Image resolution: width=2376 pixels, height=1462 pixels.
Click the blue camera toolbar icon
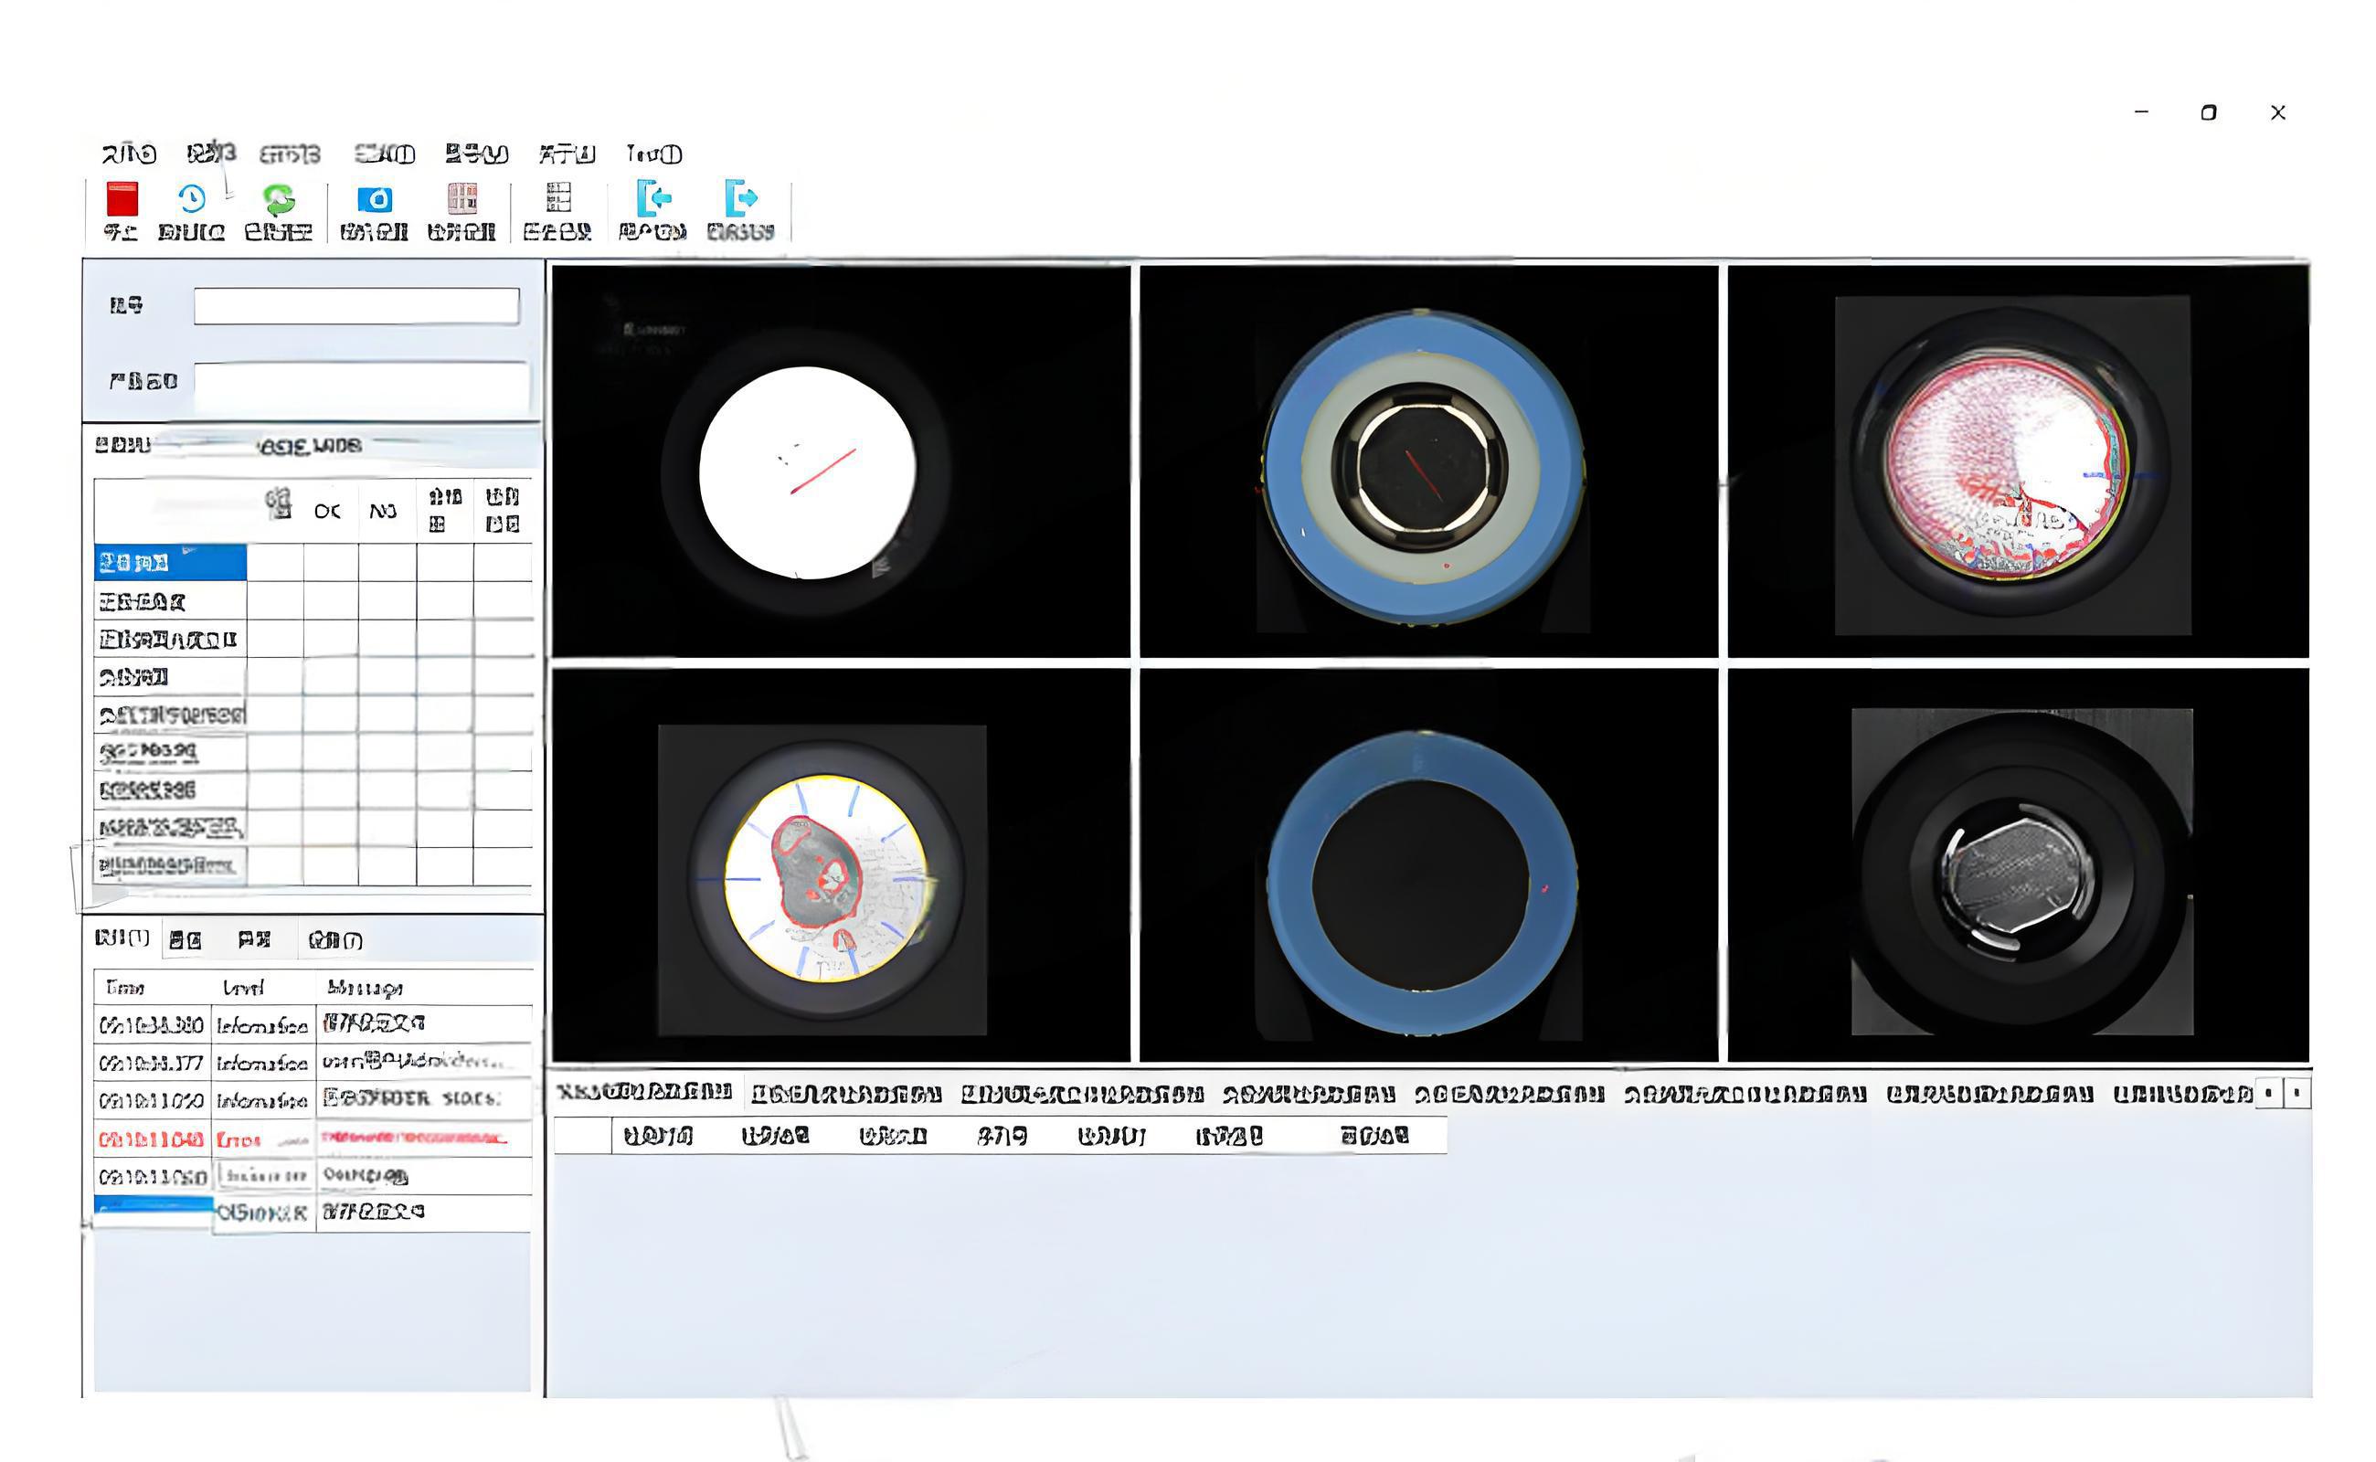tap(375, 199)
